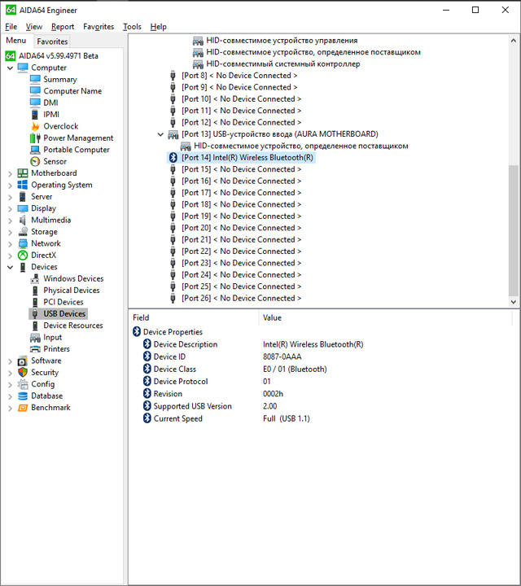
Task: Switch to the Menu tab
Action: pyautogui.click(x=16, y=41)
